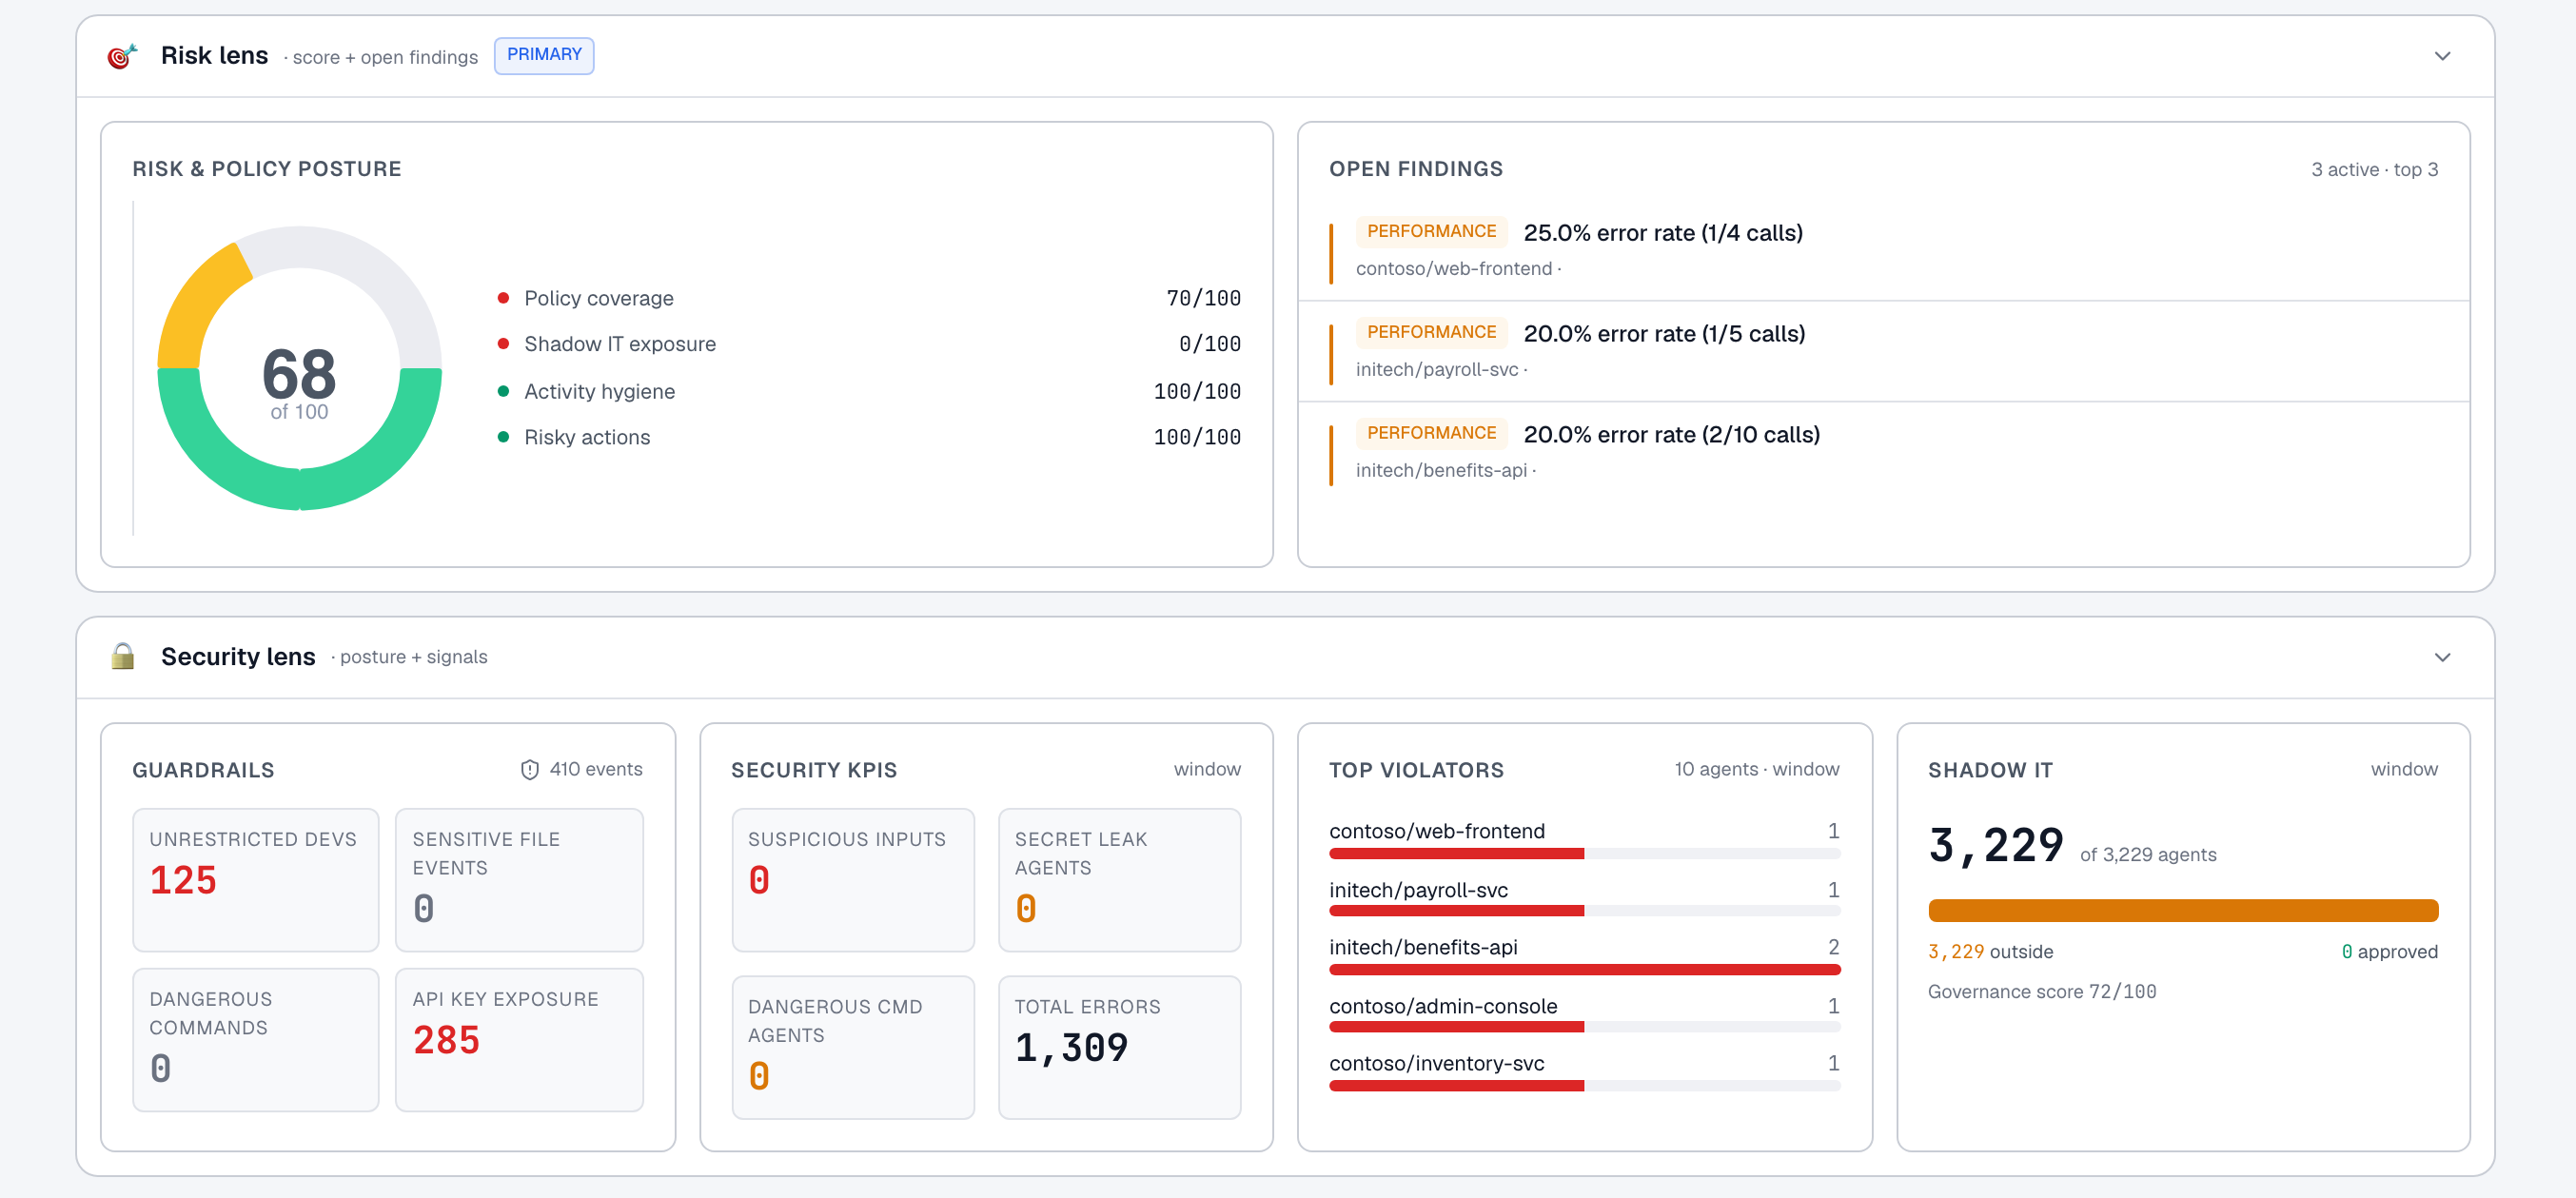Click the Open Findings heading
Screen dimensions: 2576x1198
[x=1416, y=169]
